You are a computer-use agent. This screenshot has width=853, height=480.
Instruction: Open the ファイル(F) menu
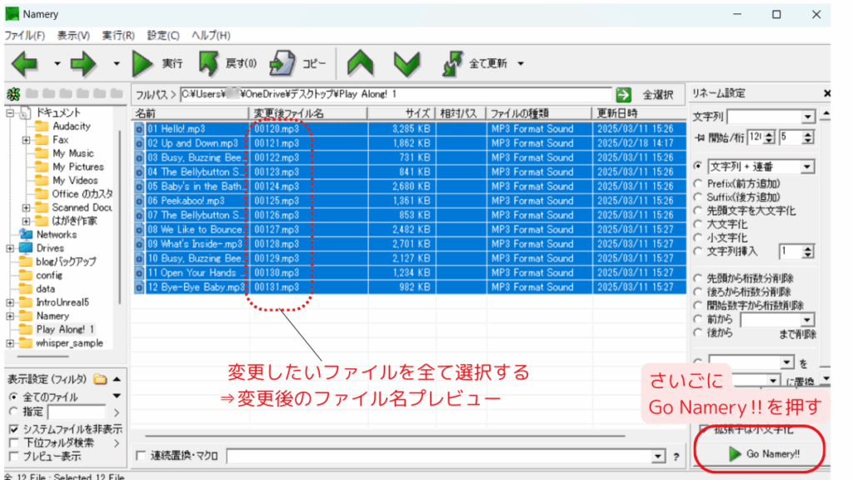click(x=25, y=36)
